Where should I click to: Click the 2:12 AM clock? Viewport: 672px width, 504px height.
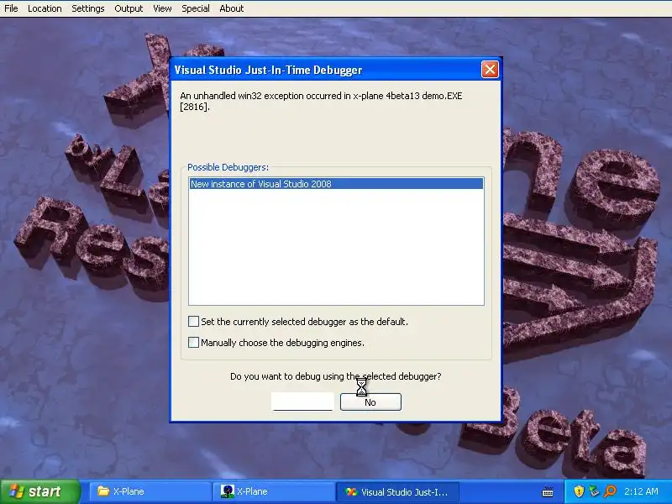click(x=641, y=491)
